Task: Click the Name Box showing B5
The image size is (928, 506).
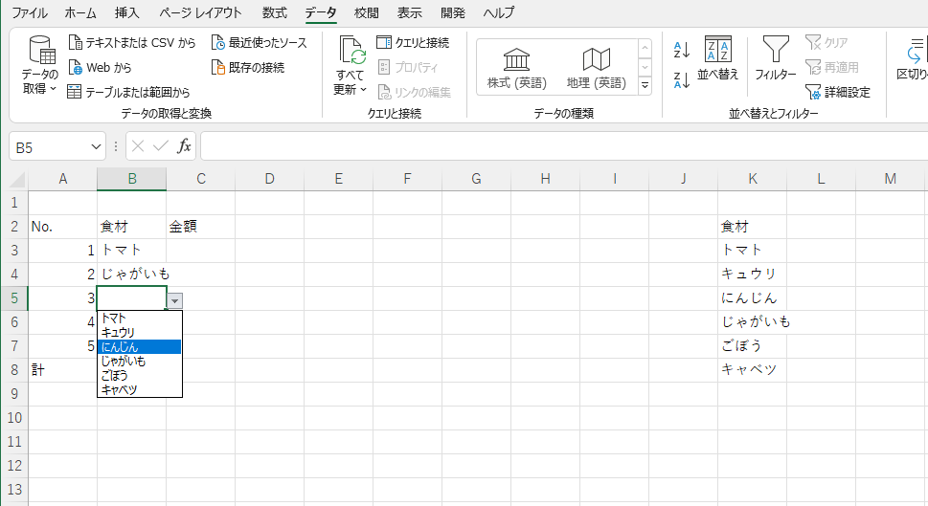Action: tap(49, 146)
